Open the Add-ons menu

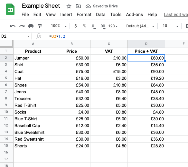(135, 14)
